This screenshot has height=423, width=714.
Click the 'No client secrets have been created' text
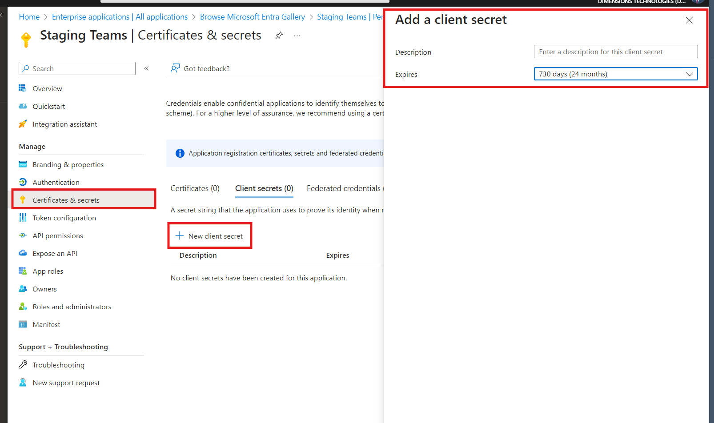click(259, 278)
